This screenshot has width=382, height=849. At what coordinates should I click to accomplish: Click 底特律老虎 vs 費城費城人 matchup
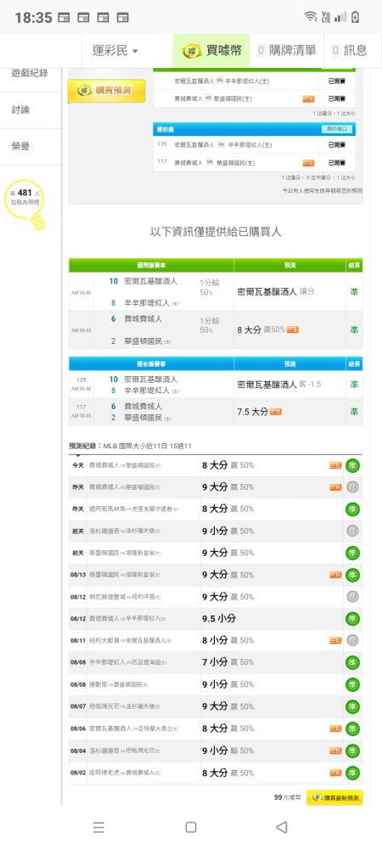125,773
